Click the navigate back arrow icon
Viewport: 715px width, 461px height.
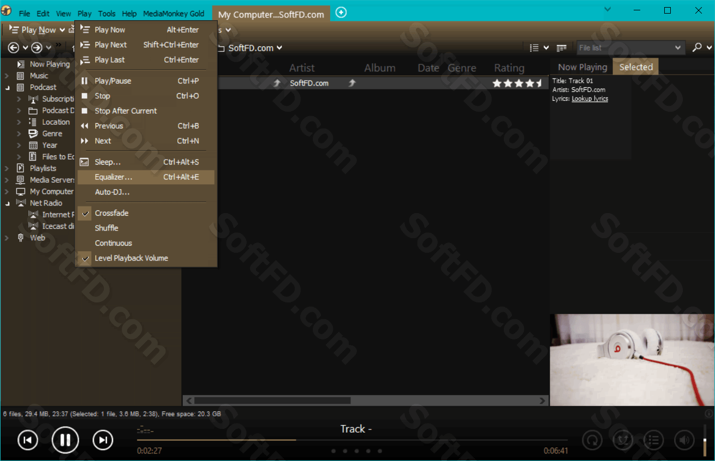(14, 48)
